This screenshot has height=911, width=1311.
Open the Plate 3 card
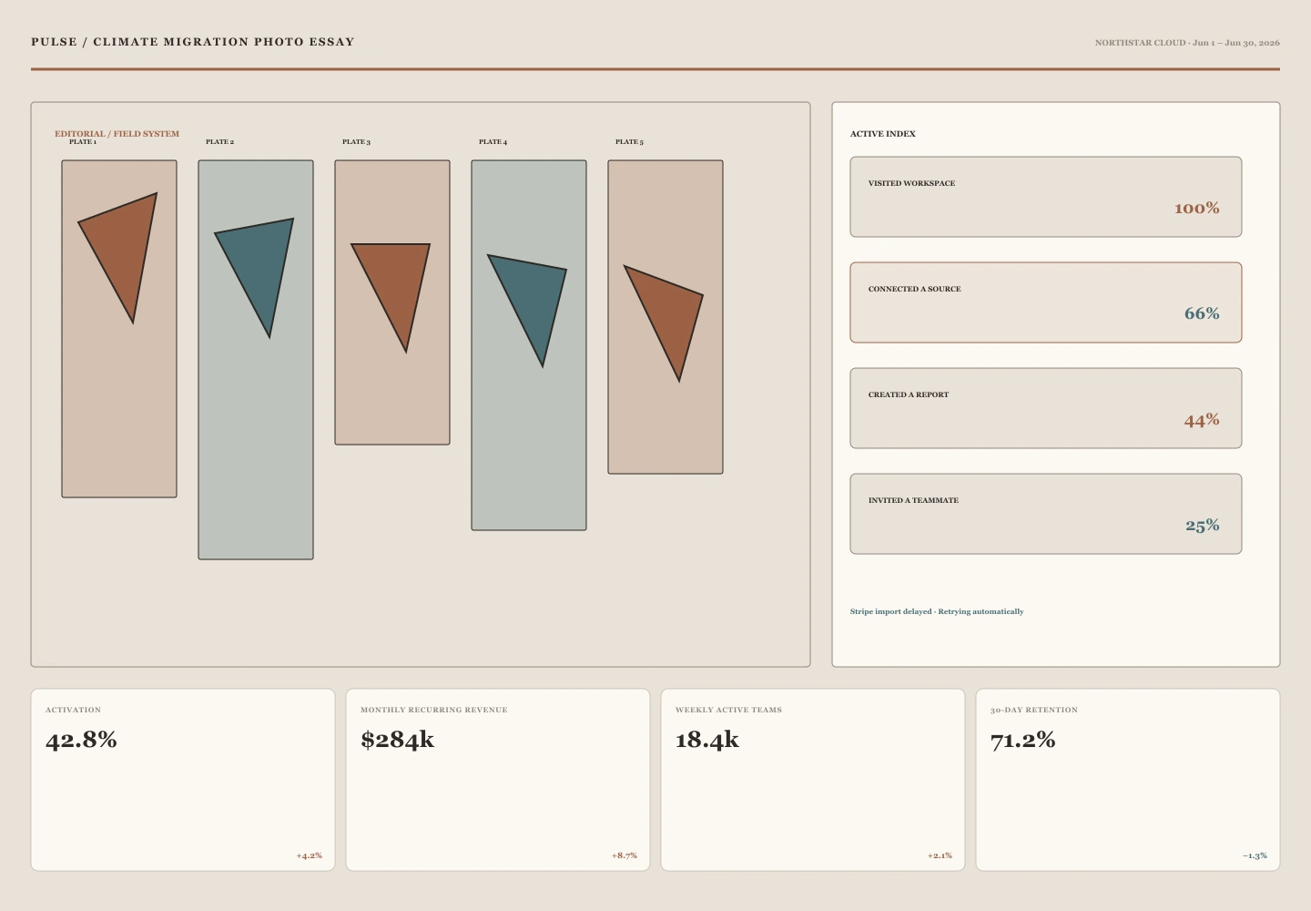coord(392,302)
